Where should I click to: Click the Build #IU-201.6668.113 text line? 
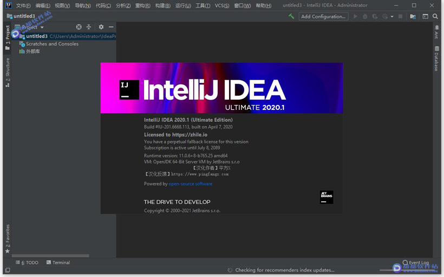point(188,127)
